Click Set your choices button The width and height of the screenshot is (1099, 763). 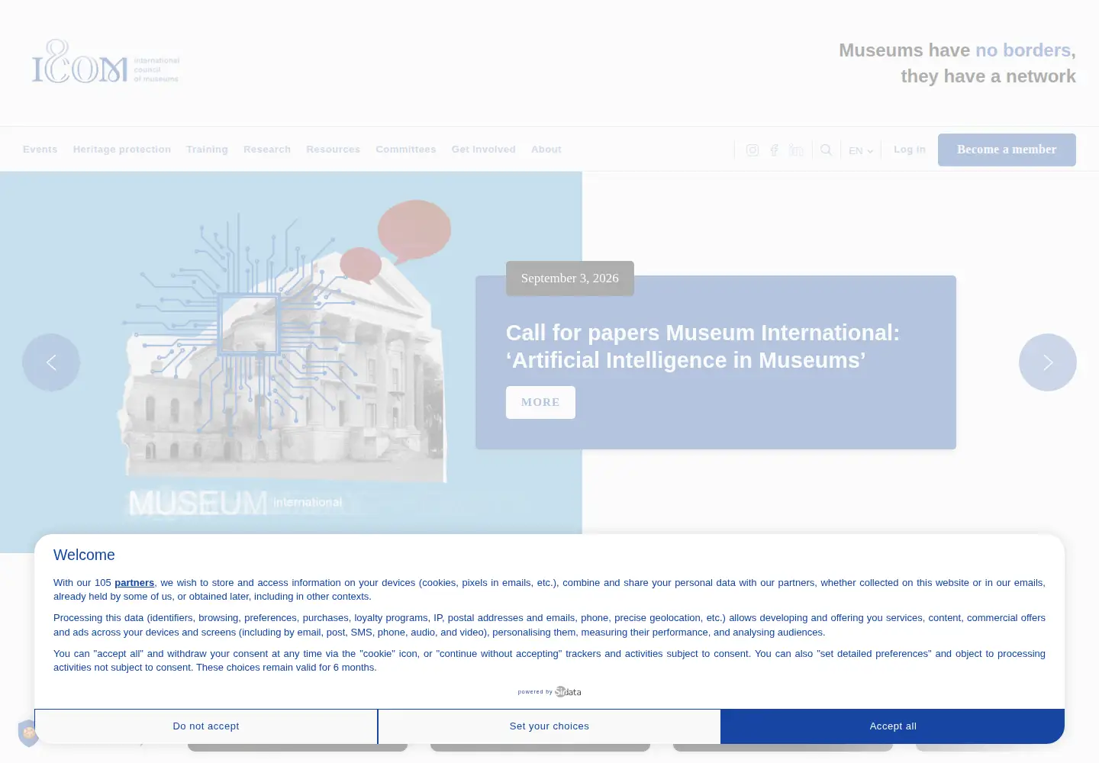click(x=549, y=726)
